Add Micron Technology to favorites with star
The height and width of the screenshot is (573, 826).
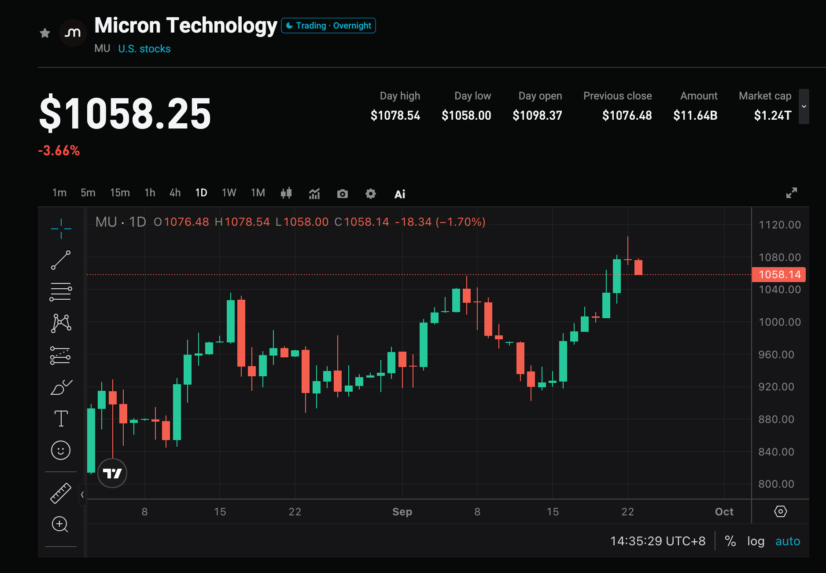45,33
